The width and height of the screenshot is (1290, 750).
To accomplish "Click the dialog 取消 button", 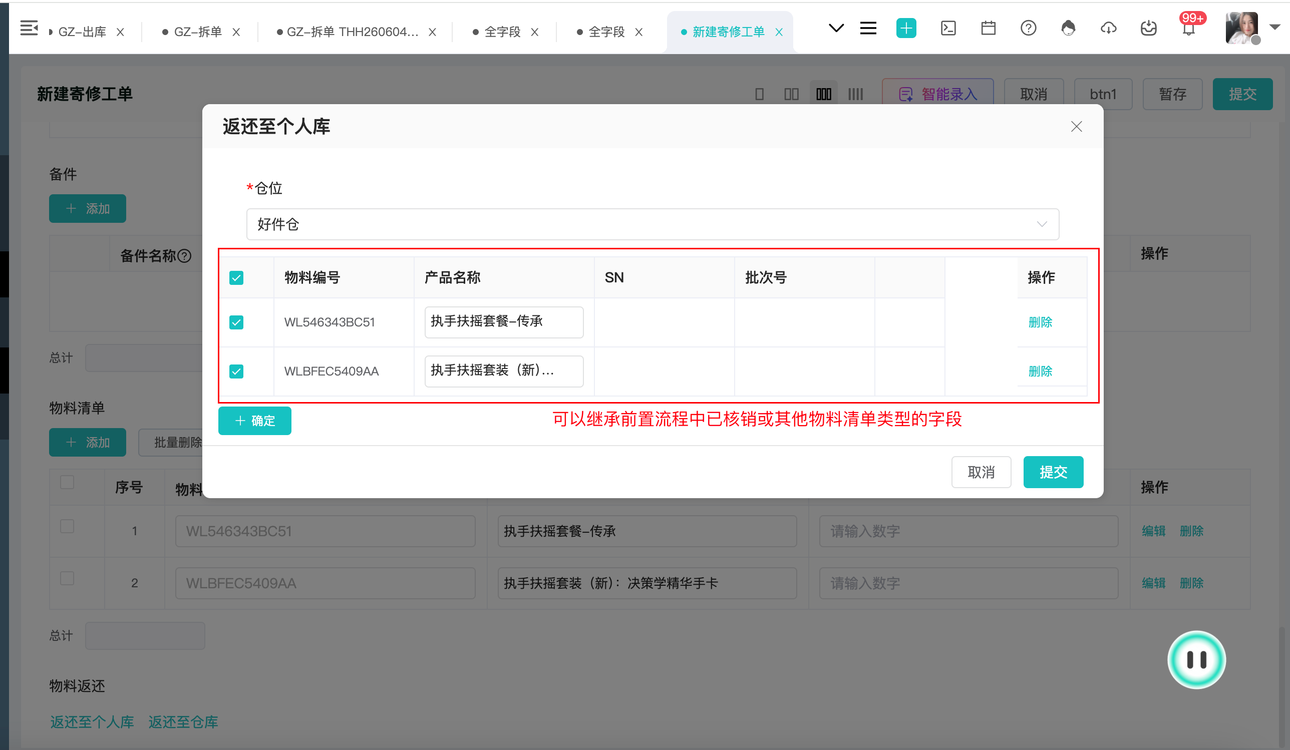I will 981,472.
